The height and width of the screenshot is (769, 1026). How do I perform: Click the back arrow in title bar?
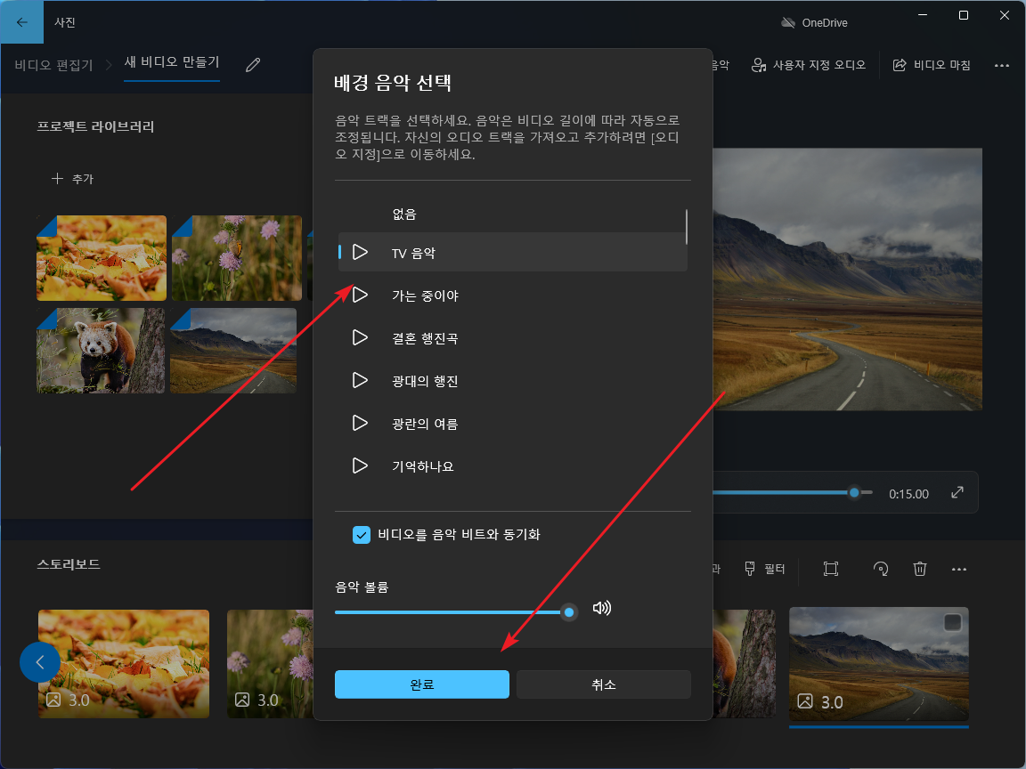(22, 22)
